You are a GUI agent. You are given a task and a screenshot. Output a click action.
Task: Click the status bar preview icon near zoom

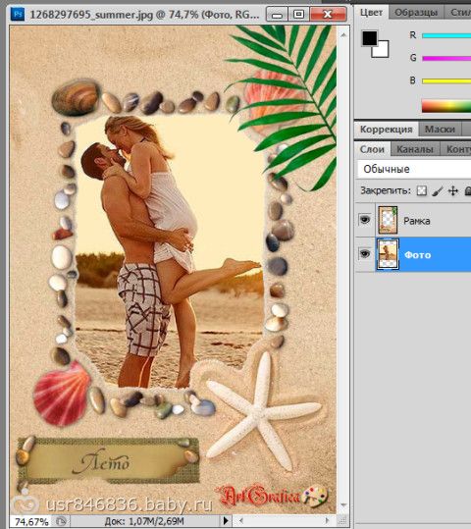pyautogui.click(x=61, y=521)
